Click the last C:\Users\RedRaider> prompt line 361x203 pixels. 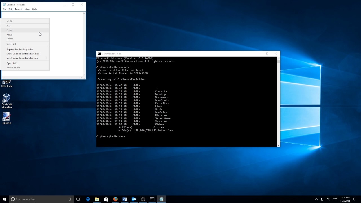pyautogui.click(x=111, y=136)
